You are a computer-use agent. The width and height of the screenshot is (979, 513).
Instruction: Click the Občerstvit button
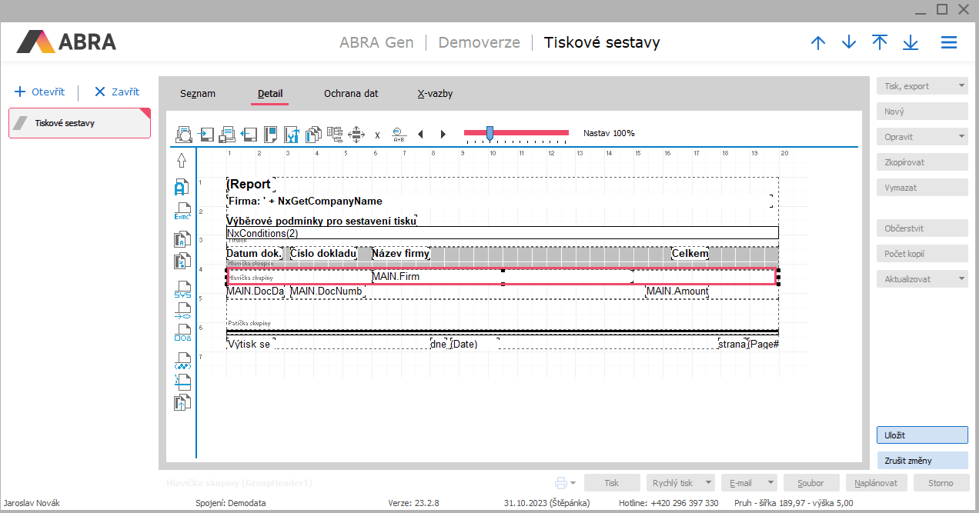[922, 228]
